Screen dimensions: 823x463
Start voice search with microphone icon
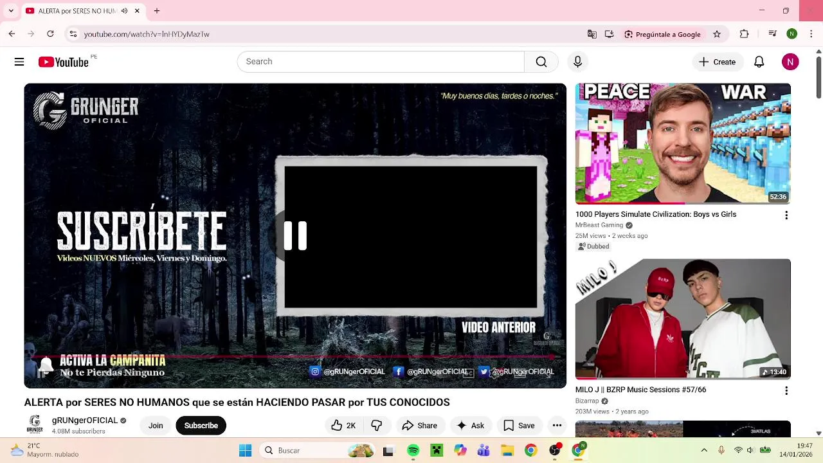(x=577, y=62)
